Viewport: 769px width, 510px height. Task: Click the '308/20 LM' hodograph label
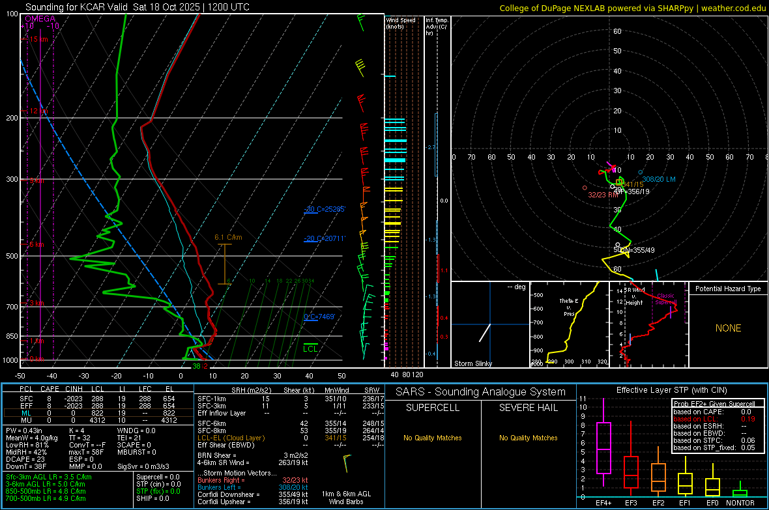659,180
